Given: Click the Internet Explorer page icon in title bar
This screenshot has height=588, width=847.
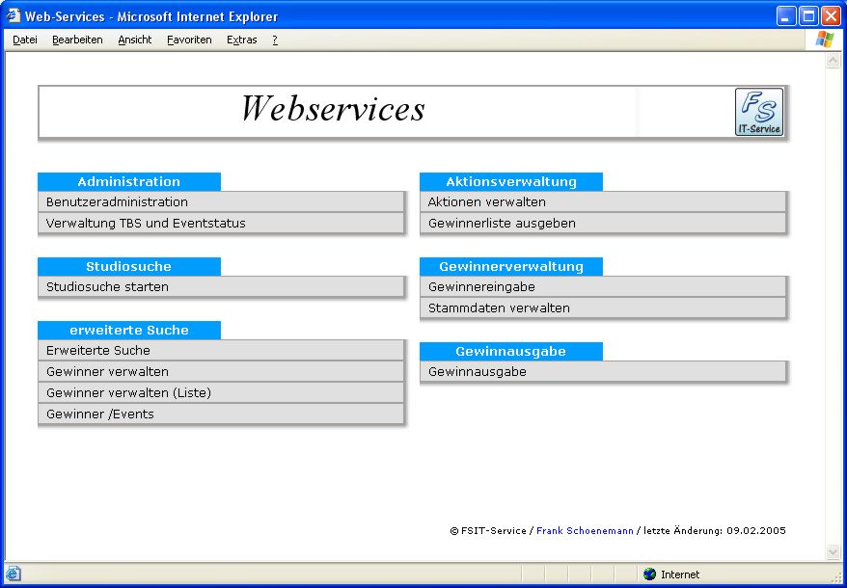Looking at the screenshot, I should [x=14, y=15].
